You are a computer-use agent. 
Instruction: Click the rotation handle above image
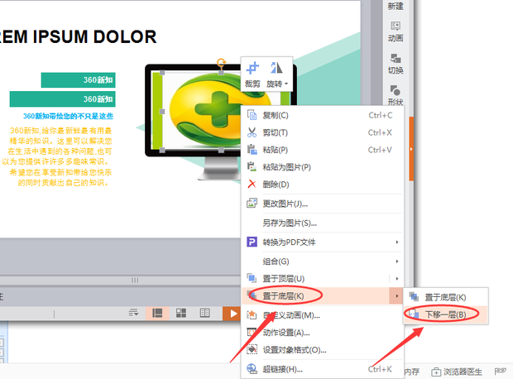click(222, 62)
